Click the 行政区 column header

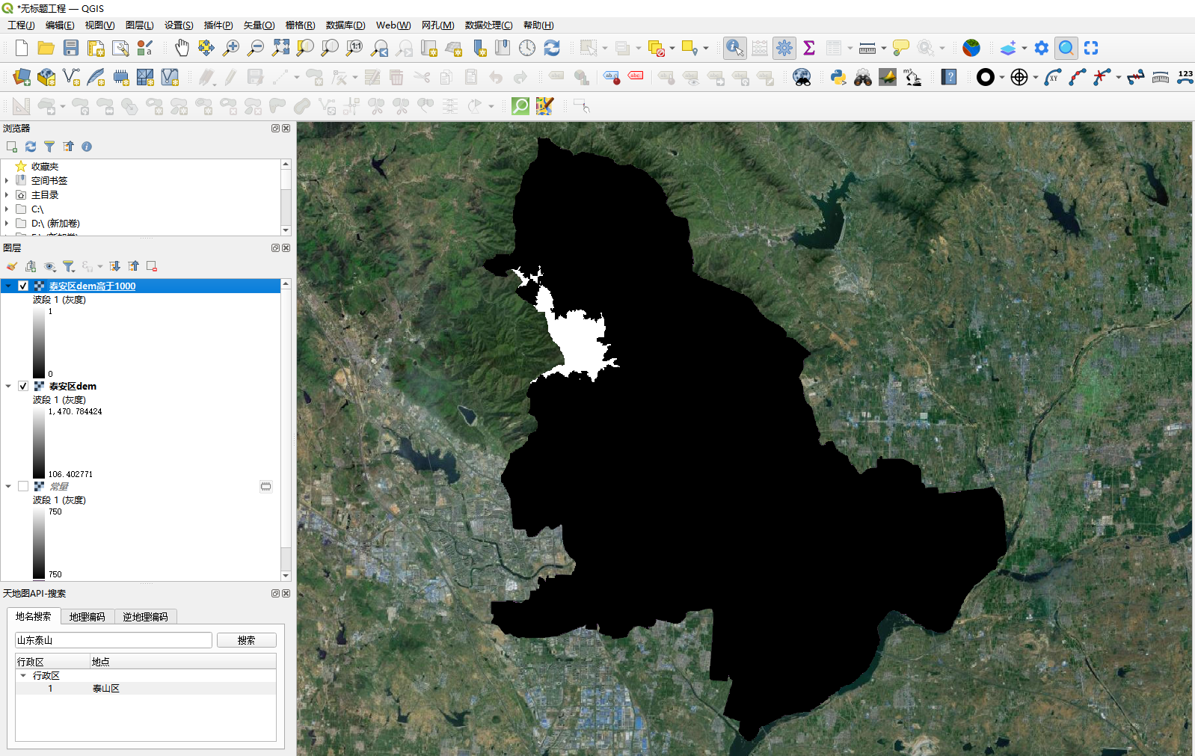(53, 662)
